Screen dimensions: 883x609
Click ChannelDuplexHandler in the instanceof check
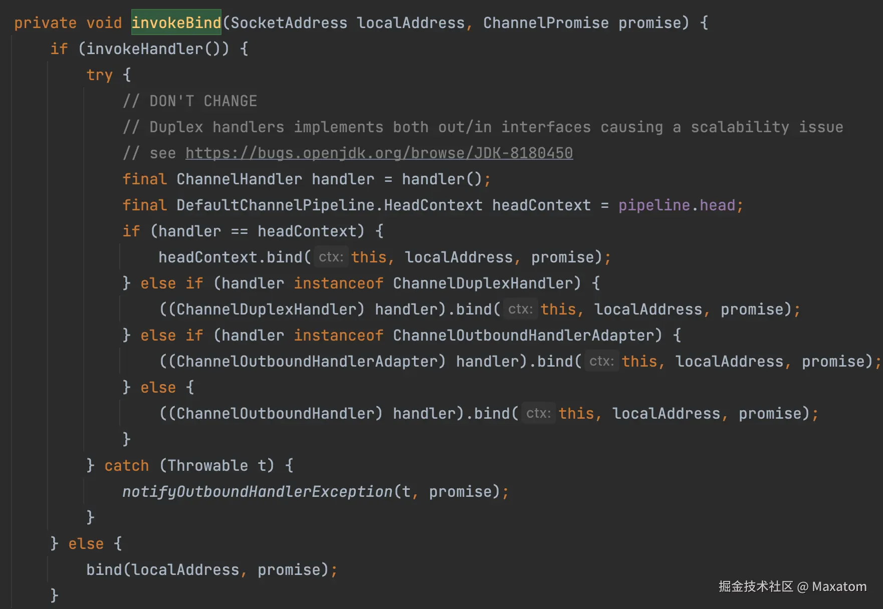pyautogui.click(x=483, y=283)
